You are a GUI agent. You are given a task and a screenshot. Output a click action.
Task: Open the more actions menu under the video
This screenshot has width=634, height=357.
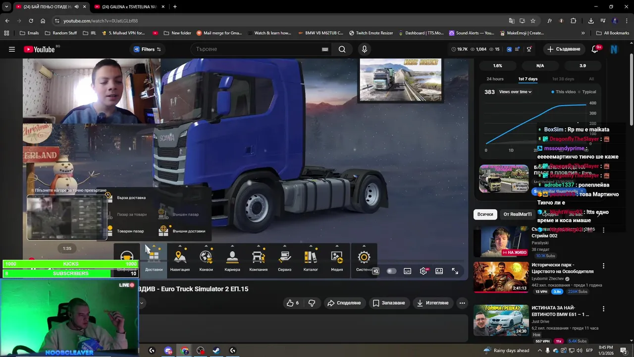coord(462,303)
